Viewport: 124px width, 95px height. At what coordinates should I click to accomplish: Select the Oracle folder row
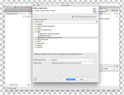[66, 45]
